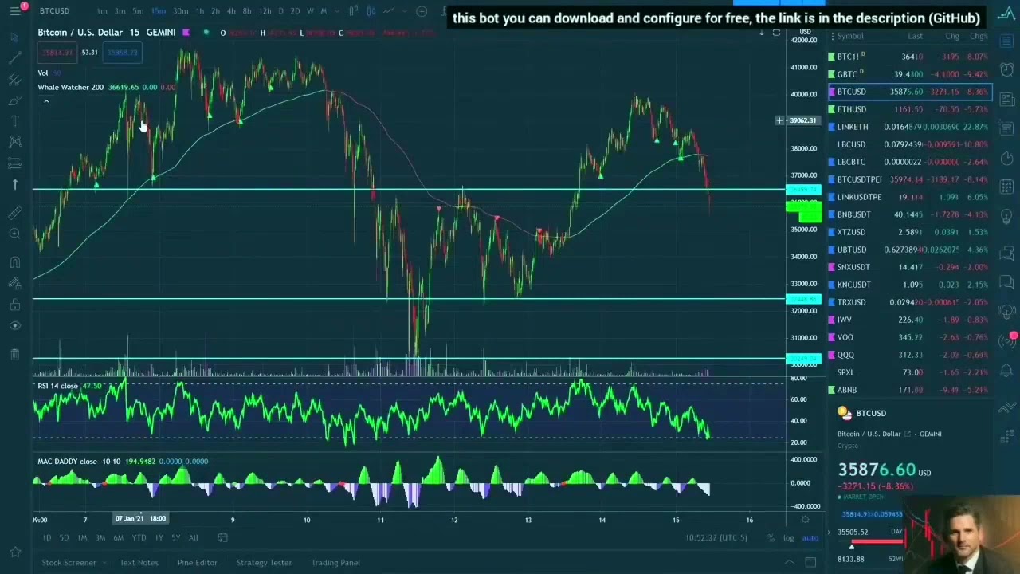Activate the zoom in tool
1020x574 pixels.
[14, 234]
